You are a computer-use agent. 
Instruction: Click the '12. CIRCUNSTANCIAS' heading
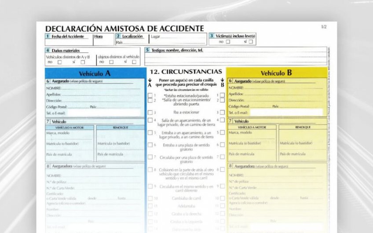click(x=186, y=72)
